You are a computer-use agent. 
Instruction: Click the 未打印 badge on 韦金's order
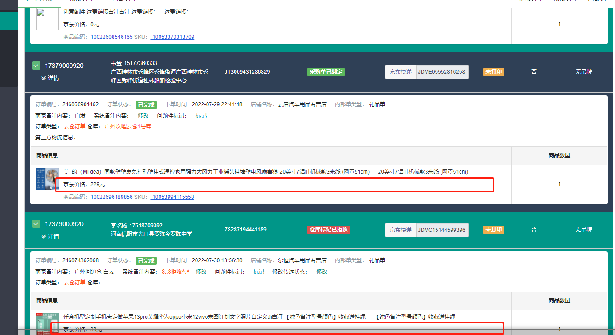tap(493, 72)
